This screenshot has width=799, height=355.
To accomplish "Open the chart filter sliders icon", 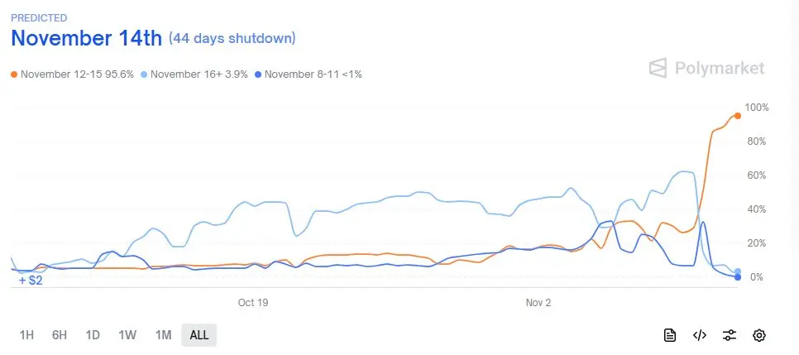I will coord(730,335).
